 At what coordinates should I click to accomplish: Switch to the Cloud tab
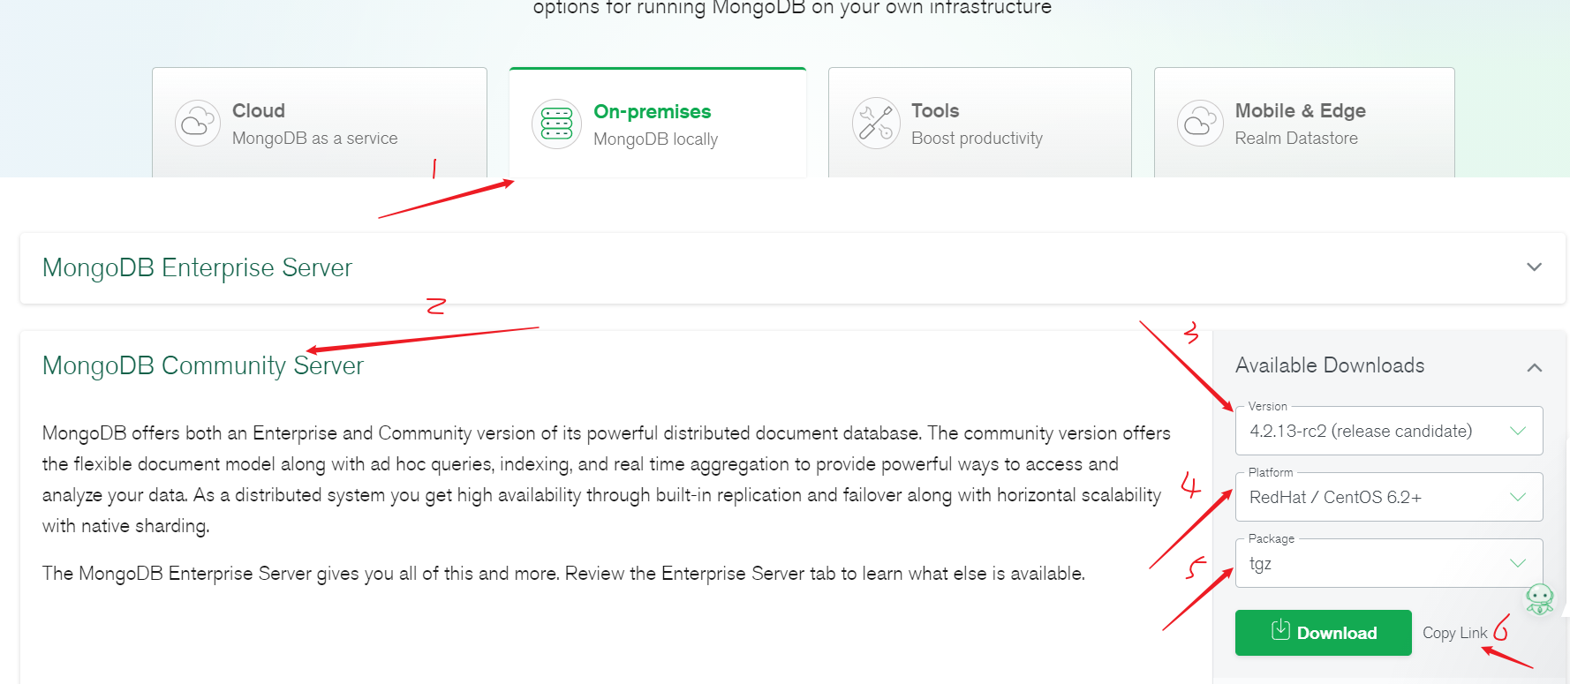pos(320,123)
